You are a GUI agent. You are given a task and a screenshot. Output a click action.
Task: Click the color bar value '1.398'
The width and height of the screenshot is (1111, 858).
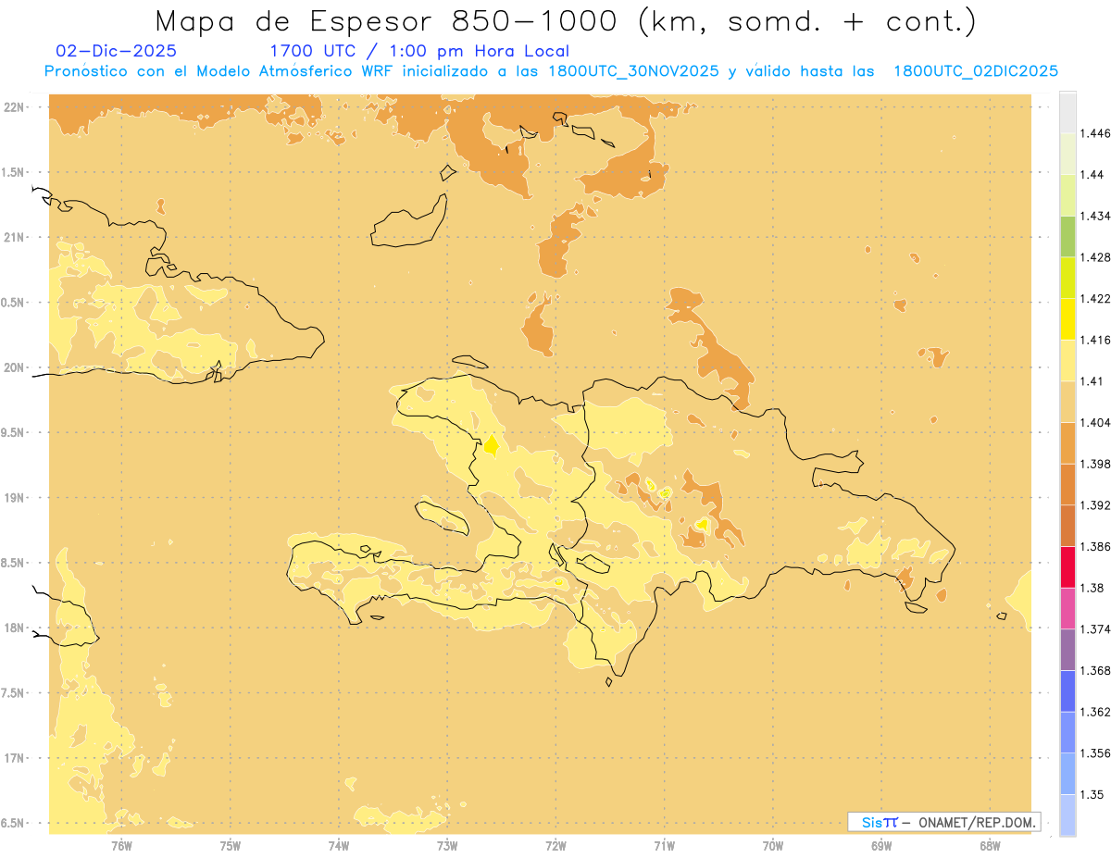coord(1095,464)
